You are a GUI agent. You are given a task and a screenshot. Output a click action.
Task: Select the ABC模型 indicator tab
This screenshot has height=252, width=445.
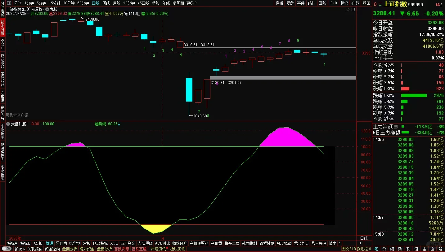[284, 243]
